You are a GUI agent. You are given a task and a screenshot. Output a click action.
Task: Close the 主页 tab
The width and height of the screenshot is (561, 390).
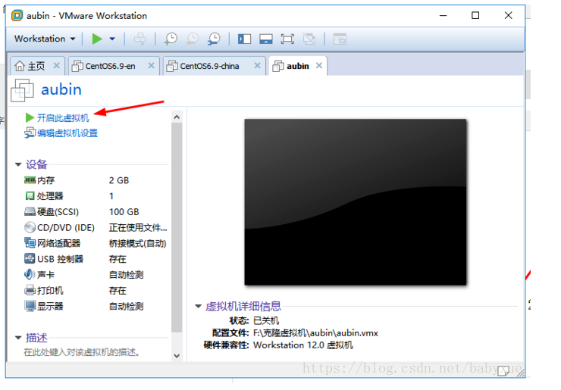[57, 65]
